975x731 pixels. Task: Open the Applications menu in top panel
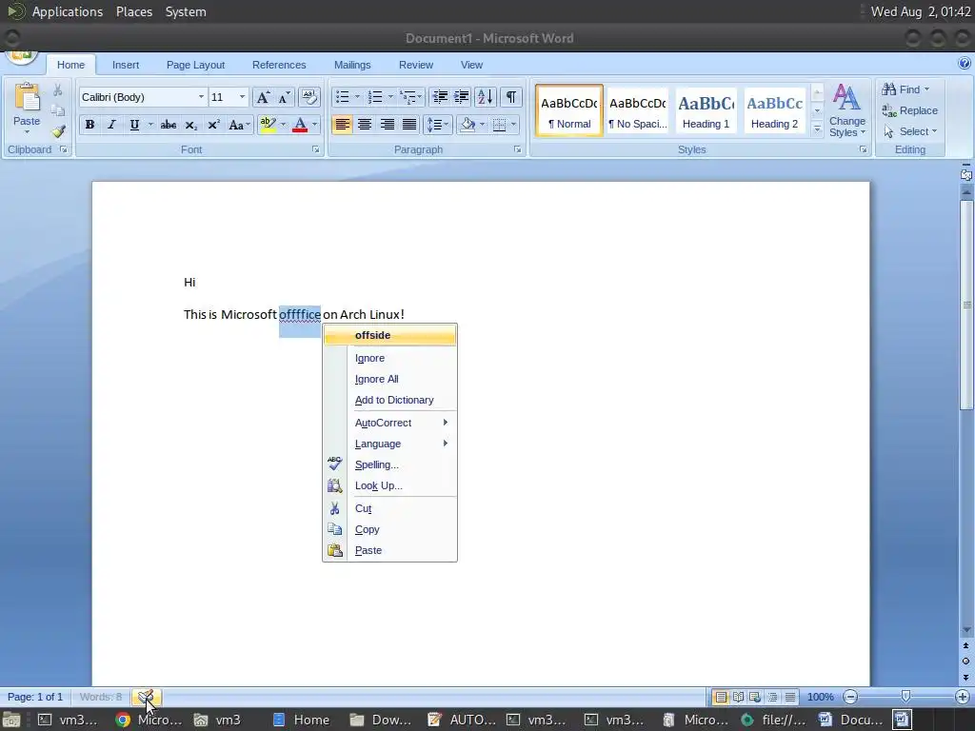tap(68, 11)
